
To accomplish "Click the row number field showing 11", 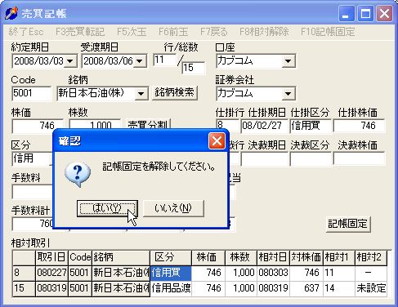I will [x=164, y=60].
